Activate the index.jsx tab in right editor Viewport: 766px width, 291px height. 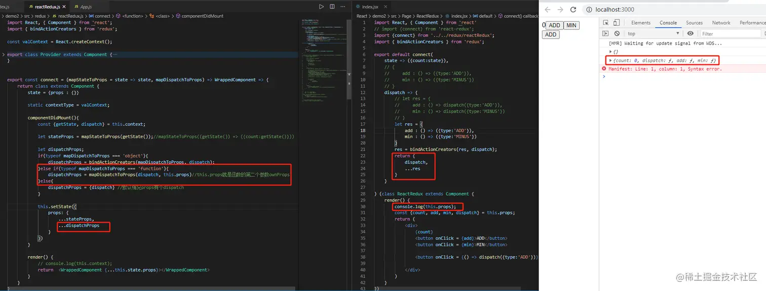pyautogui.click(x=371, y=7)
